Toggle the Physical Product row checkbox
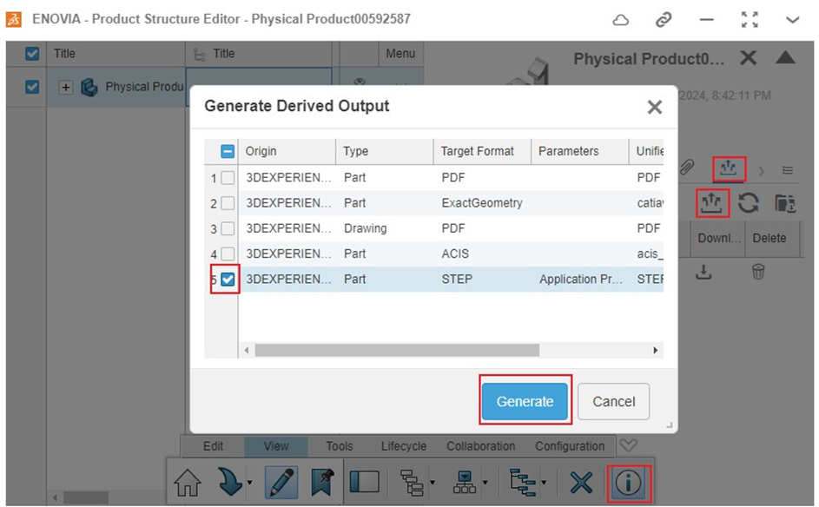 click(x=32, y=87)
